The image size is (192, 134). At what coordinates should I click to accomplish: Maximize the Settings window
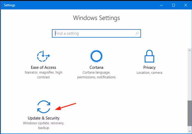click(173, 5)
